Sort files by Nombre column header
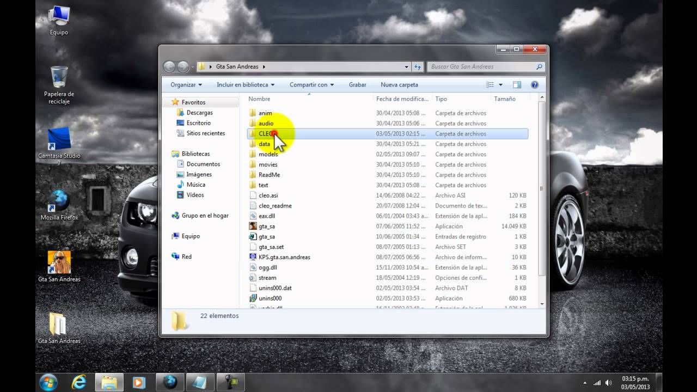This screenshot has width=697, height=392. click(x=259, y=99)
